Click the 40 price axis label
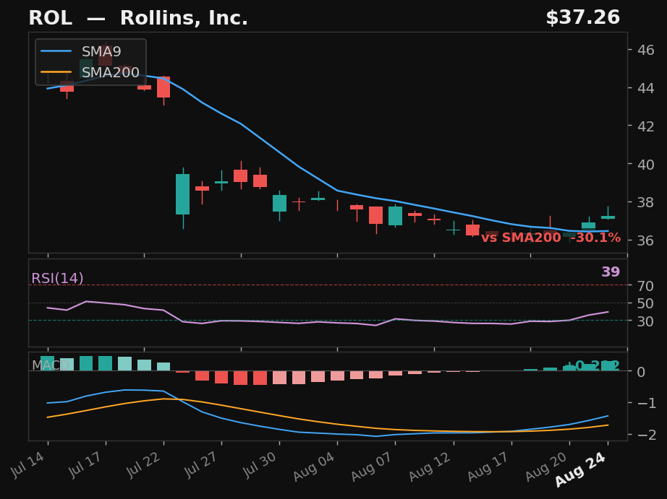 coord(646,165)
